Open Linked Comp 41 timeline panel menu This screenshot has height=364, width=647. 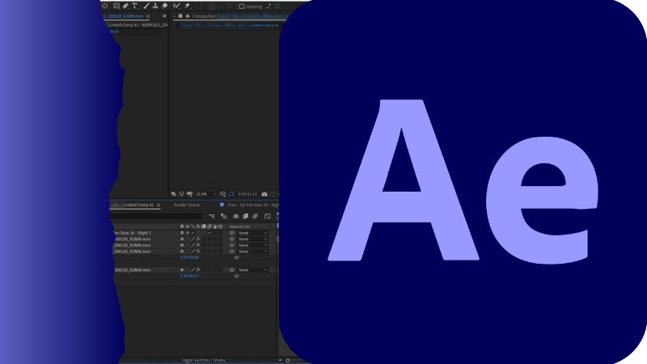pyautogui.click(x=159, y=205)
